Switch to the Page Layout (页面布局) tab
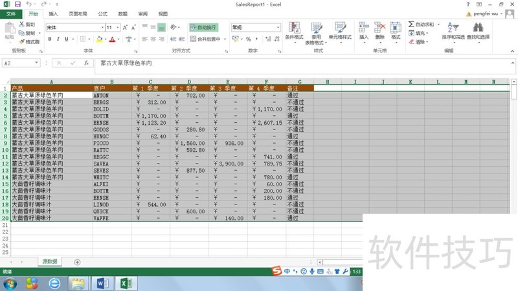This screenshot has width=518, height=291. [x=78, y=14]
